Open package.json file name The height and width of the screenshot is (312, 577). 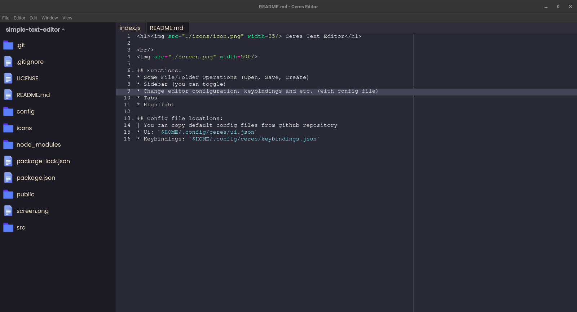36,178
